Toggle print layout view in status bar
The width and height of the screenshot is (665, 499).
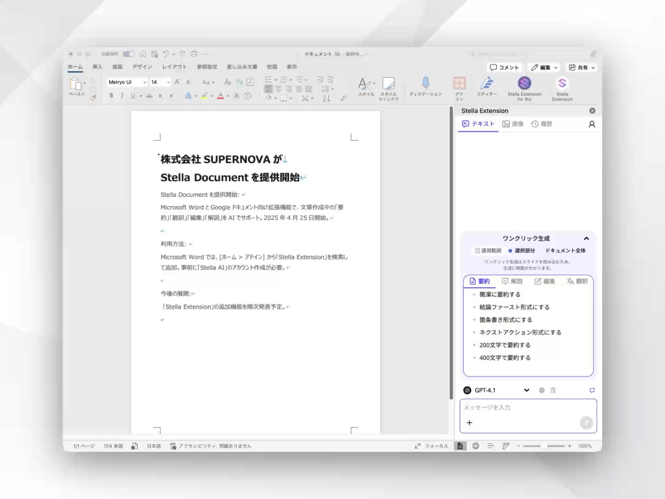[x=460, y=446]
